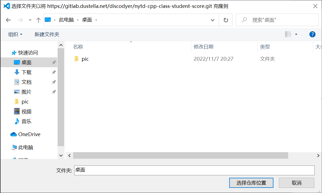Click the folder name (文件夹) input field
This screenshot has width=322, height=193.
click(194, 170)
